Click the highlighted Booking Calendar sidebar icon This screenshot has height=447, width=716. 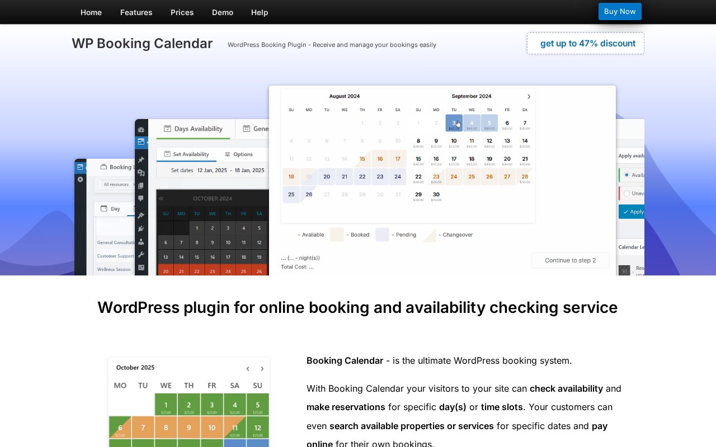click(141, 142)
